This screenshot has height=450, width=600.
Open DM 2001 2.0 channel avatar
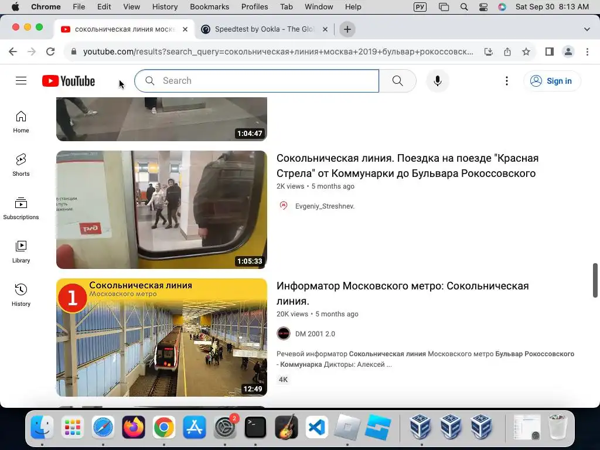[284, 333]
